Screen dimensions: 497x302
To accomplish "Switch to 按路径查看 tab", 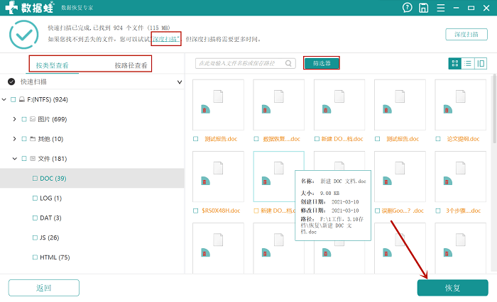I will click(131, 65).
